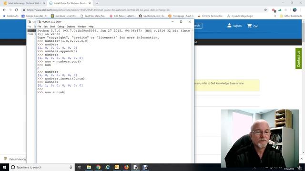This screenshot has height=171, width=305.
Task: Open the Just Local bookmark
Action: [x=63, y=16]
